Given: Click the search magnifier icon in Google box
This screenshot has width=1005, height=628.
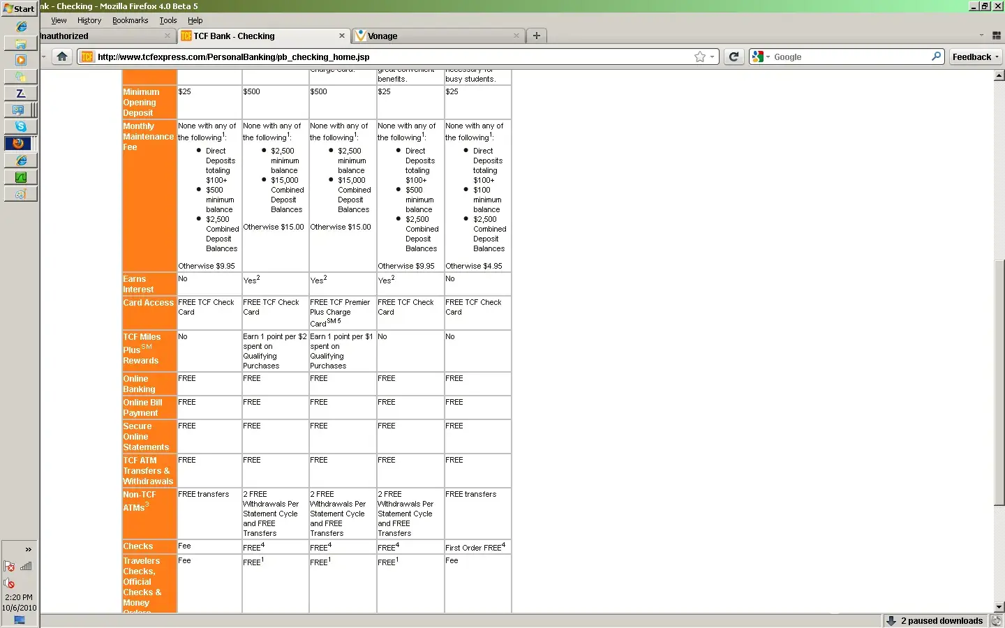Looking at the screenshot, I should 937,57.
